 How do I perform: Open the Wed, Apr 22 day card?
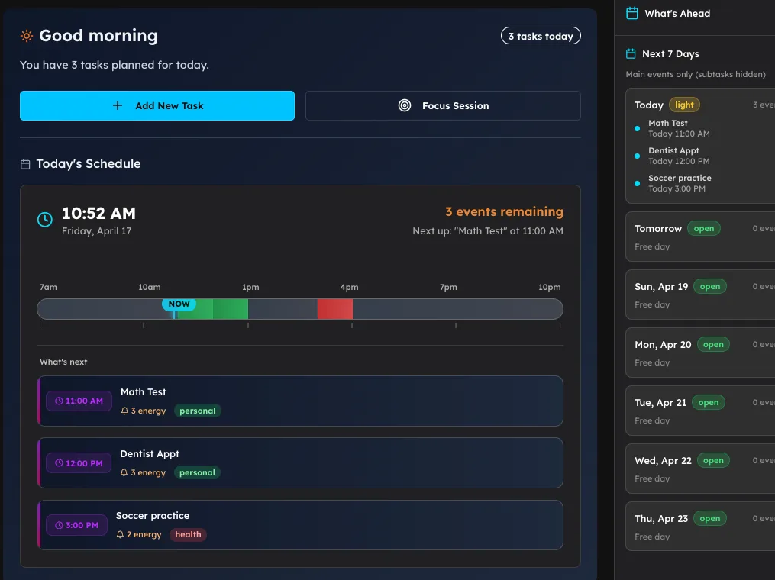[x=700, y=469]
